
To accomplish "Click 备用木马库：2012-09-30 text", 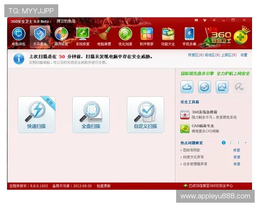I will point(72,186).
